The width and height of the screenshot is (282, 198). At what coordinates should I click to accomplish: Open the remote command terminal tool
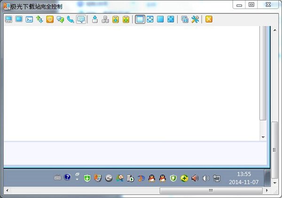[x=29, y=19]
